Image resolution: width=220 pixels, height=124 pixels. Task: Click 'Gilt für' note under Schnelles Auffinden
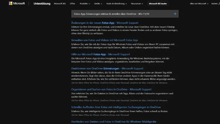pos(100,115)
